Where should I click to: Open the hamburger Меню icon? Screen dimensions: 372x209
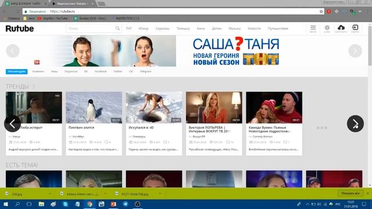click(313, 28)
